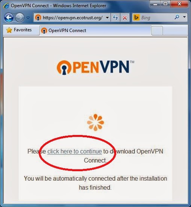Stop loading with the red X icon
The image size is (191, 207).
[125, 17]
